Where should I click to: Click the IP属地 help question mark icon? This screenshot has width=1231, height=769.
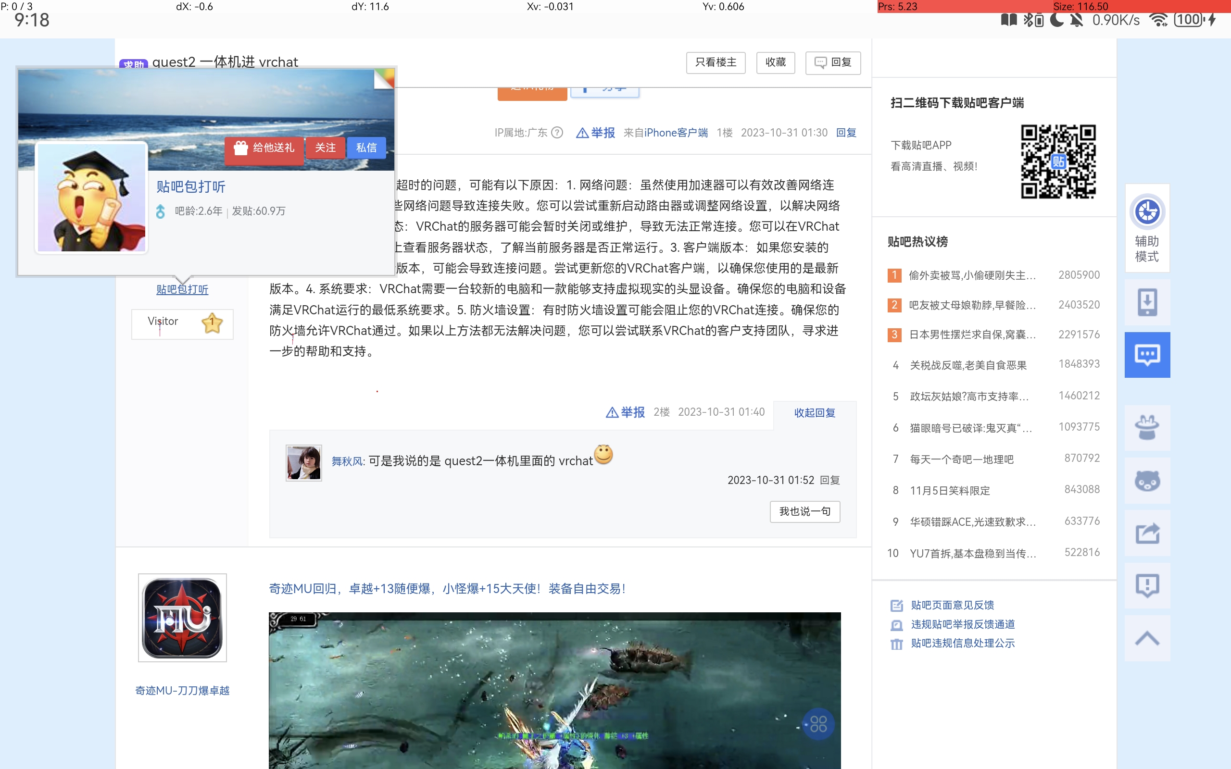pos(557,133)
